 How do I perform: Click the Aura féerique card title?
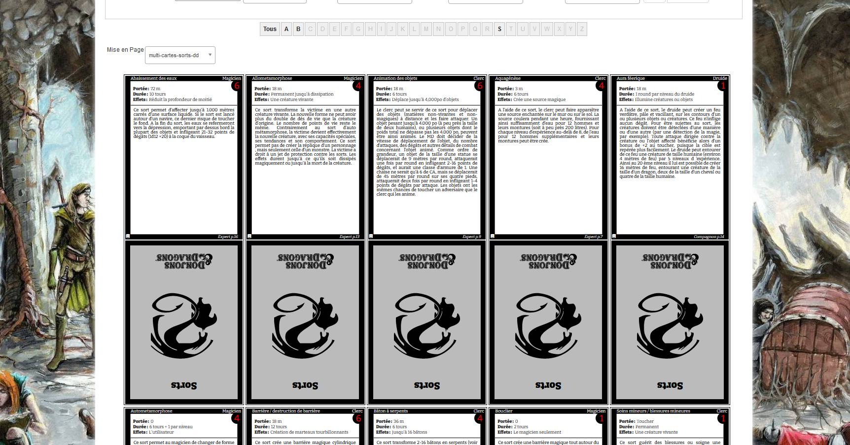click(631, 78)
